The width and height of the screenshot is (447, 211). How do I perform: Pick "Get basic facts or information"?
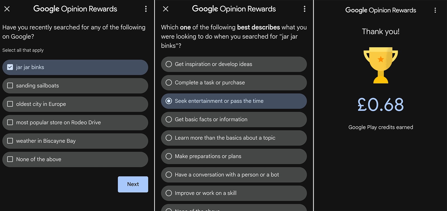[169, 119]
